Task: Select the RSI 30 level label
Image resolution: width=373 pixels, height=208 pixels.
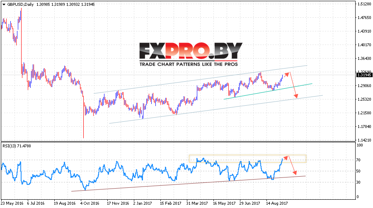Action: tap(359, 182)
